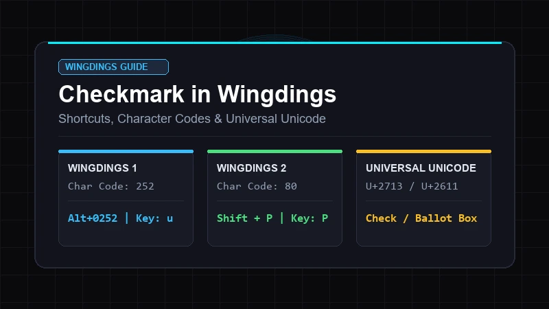Screen dimensions: 549x309
Task: Click the WINGDINGS GUIDE badge
Action: pos(113,67)
